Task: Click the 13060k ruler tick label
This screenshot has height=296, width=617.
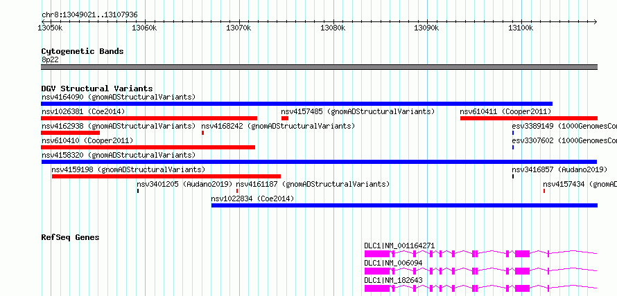Action: (144, 28)
